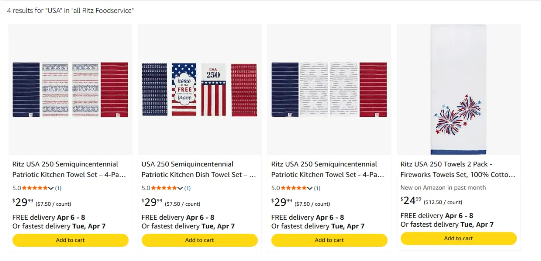Open first Ritz USA 250 Kitchen Towel title
This screenshot has width=541, height=261.
point(69,169)
